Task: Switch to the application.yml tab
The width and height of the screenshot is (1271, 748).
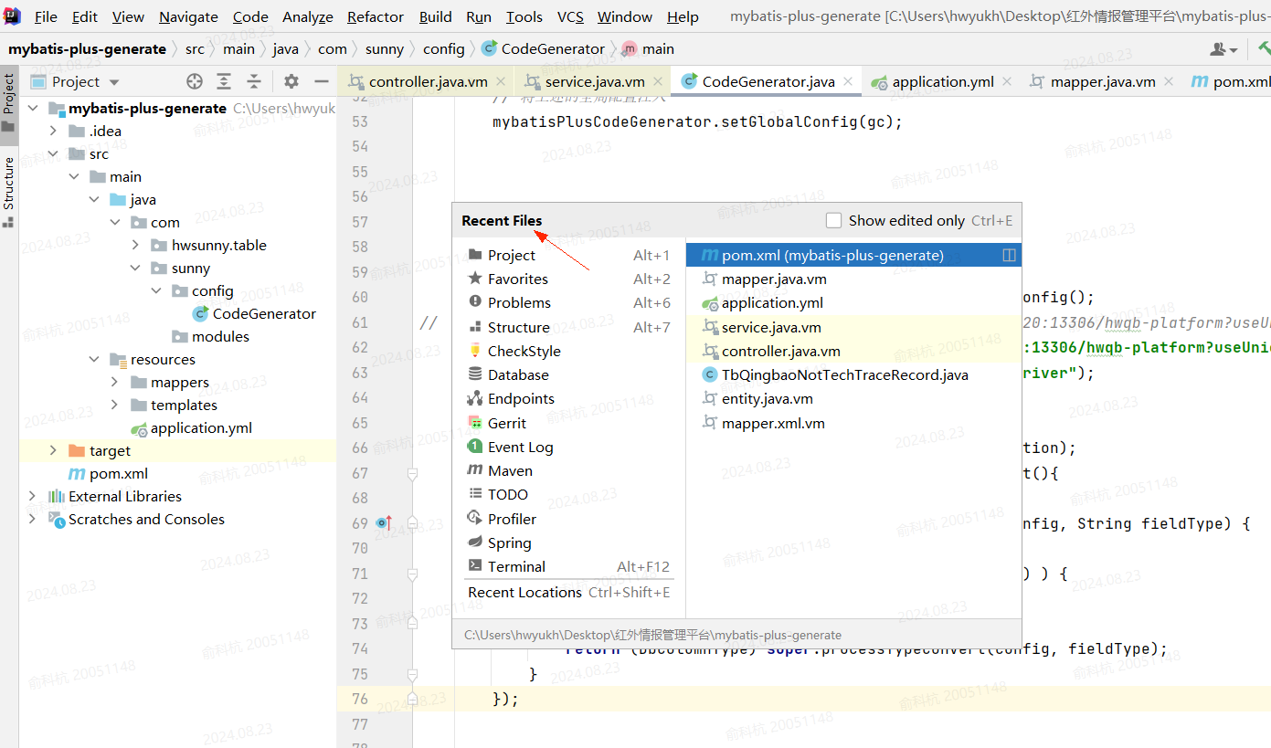Action: (x=942, y=81)
